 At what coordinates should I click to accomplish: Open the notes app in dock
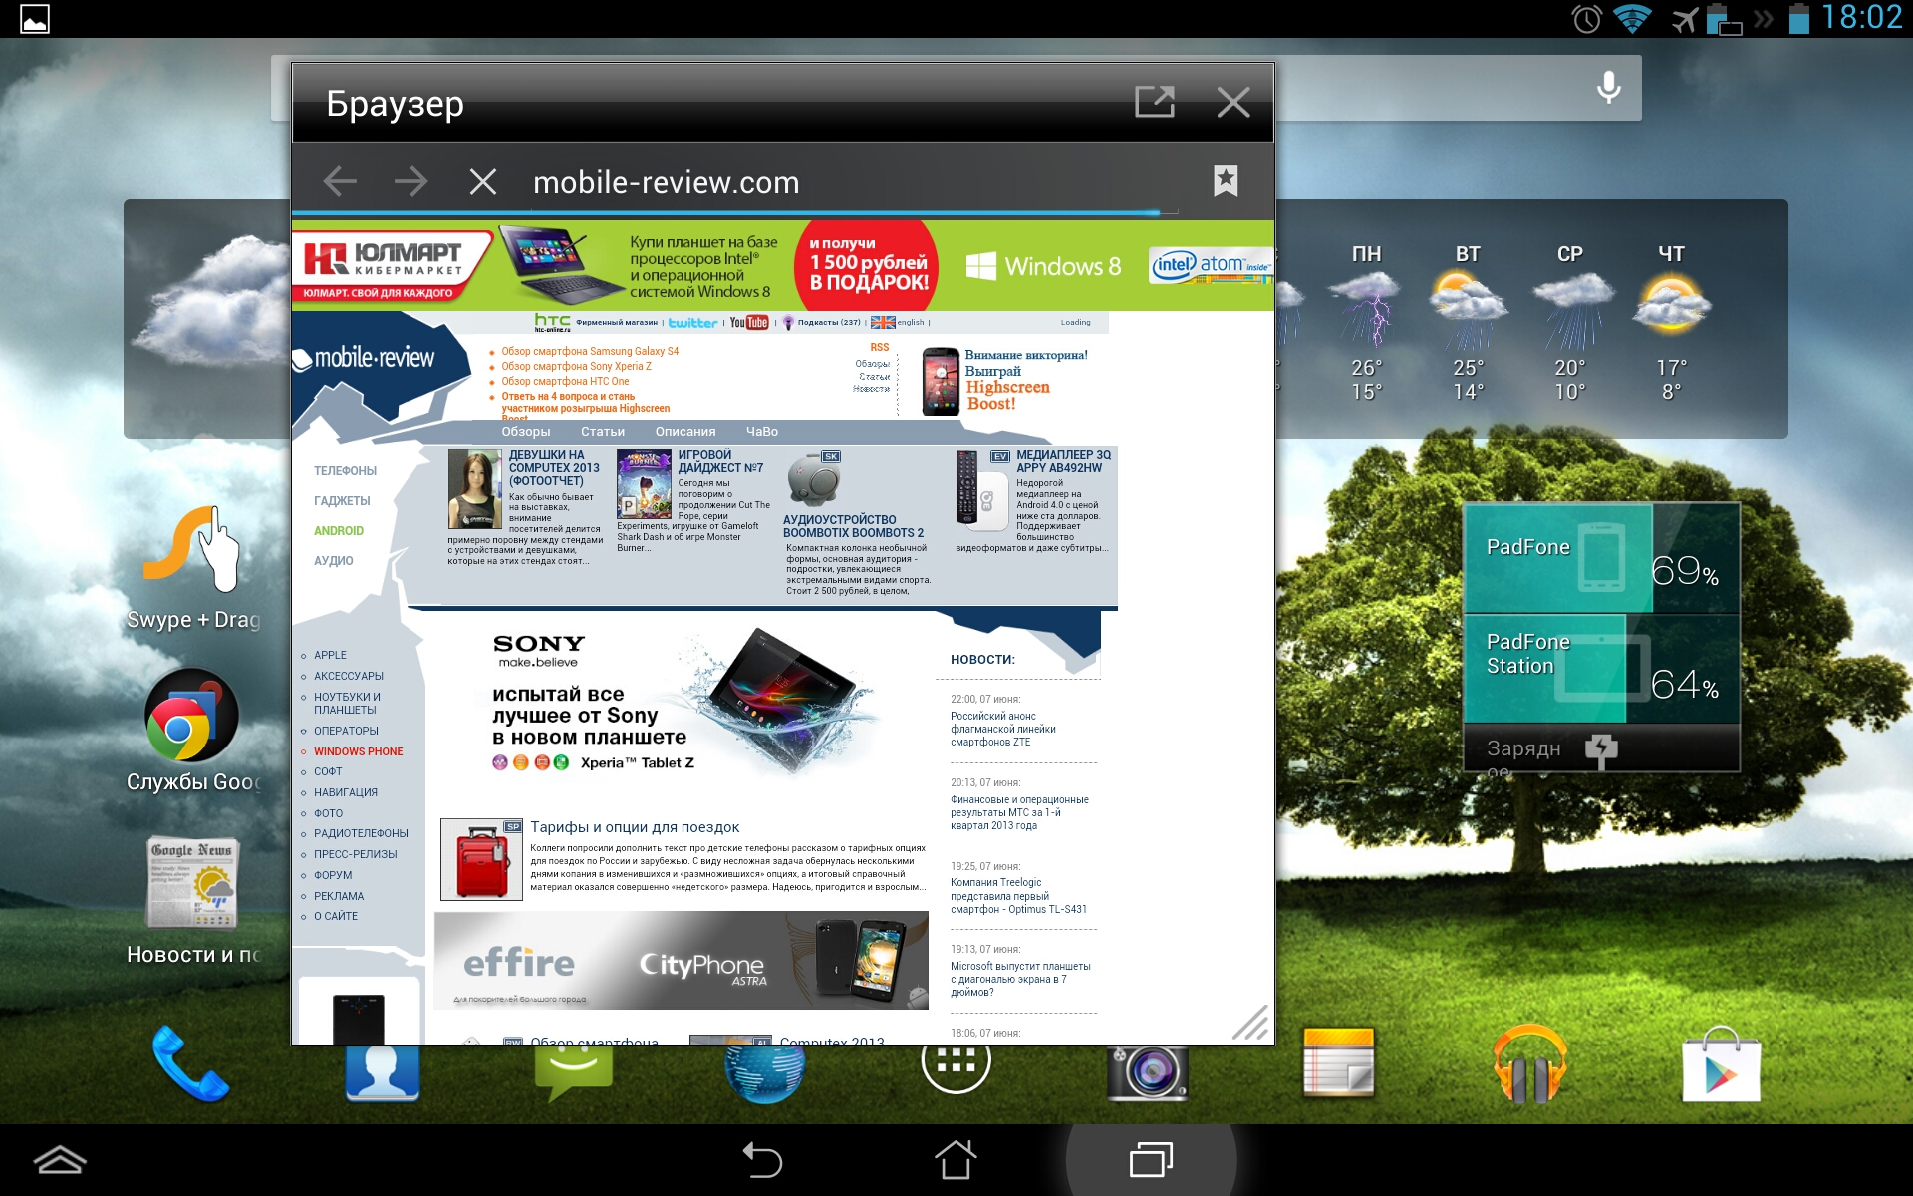click(x=1338, y=1062)
